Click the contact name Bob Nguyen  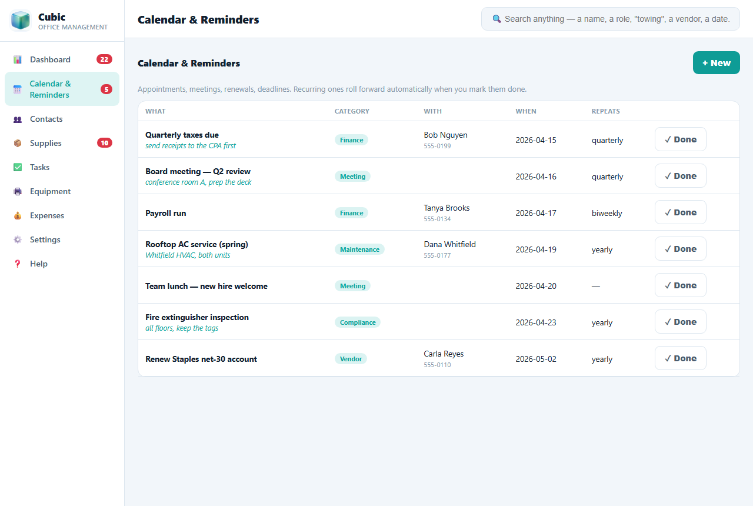(x=445, y=135)
